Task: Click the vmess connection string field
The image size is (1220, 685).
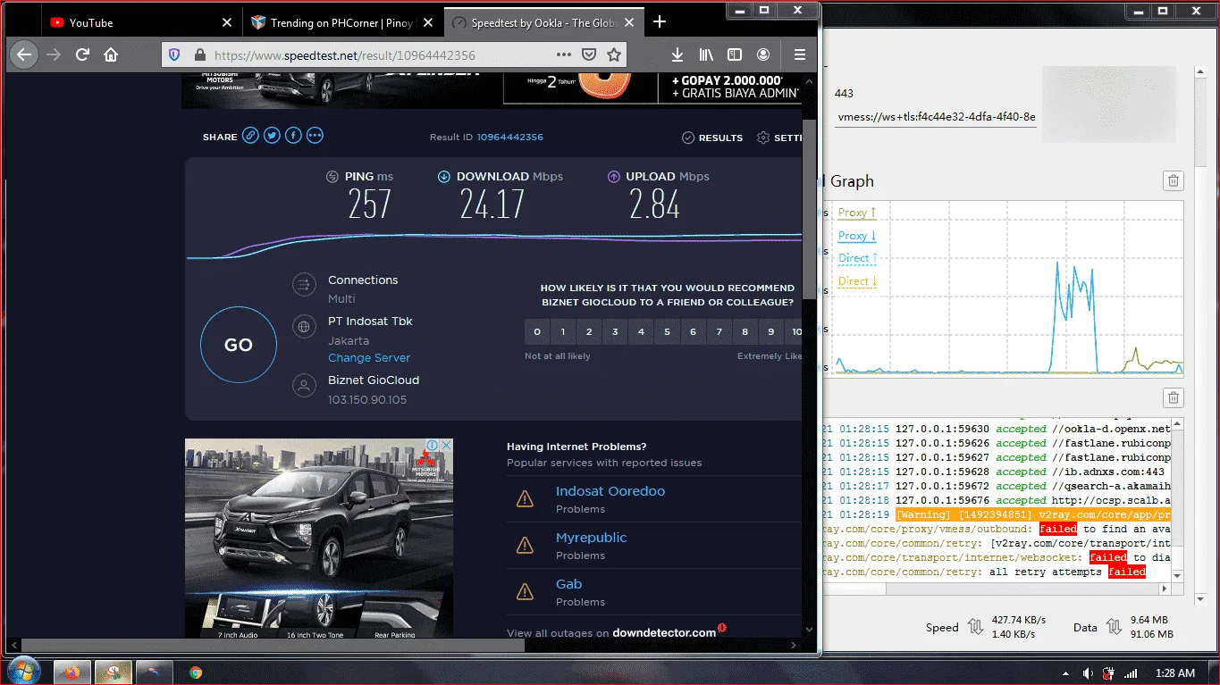Action: (936, 117)
